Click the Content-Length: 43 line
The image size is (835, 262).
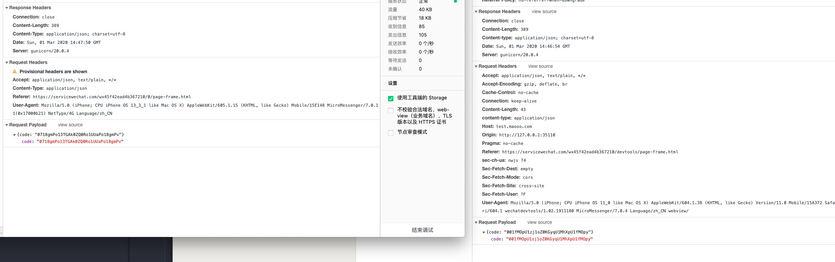point(504,109)
